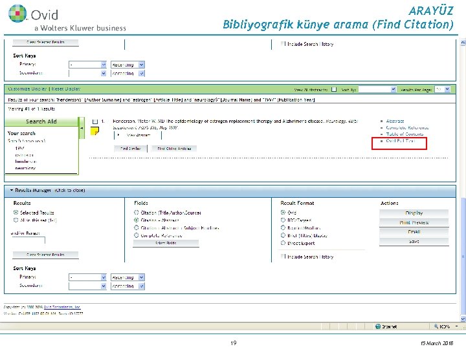Select Ovid result format
Viewport: 466px width, 349px height.
click(x=283, y=213)
